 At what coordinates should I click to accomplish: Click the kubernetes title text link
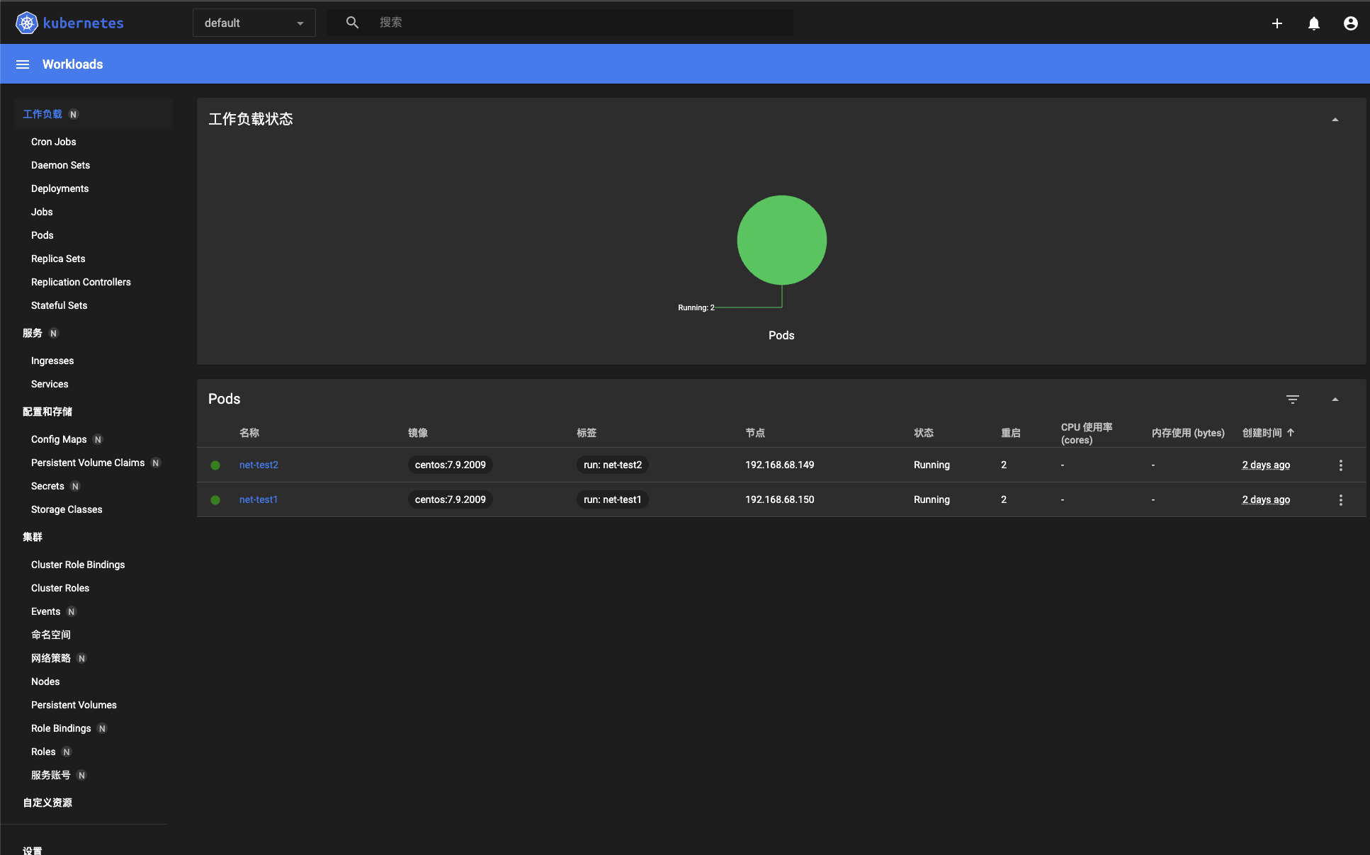pos(83,23)
